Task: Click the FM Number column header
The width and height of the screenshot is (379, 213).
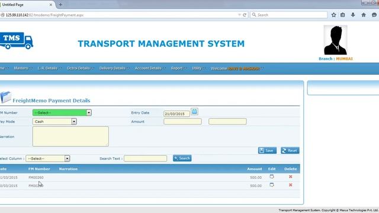Action: [39, 169]
